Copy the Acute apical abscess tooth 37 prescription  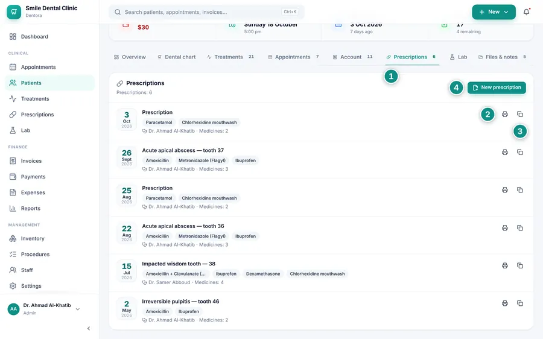520,153
